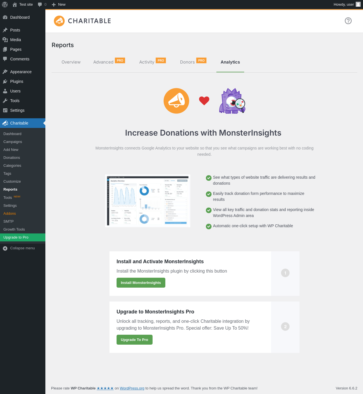This screenshot has width=363, height=394.
Task: Click the large orange megaphone circle graphic
Action: click(x=176, y=101)
